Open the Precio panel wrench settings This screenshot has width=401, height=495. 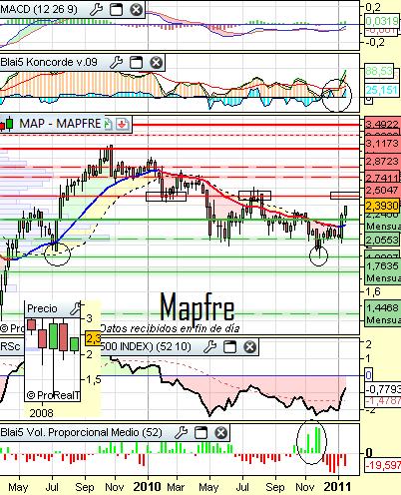[x=76, y=308]
